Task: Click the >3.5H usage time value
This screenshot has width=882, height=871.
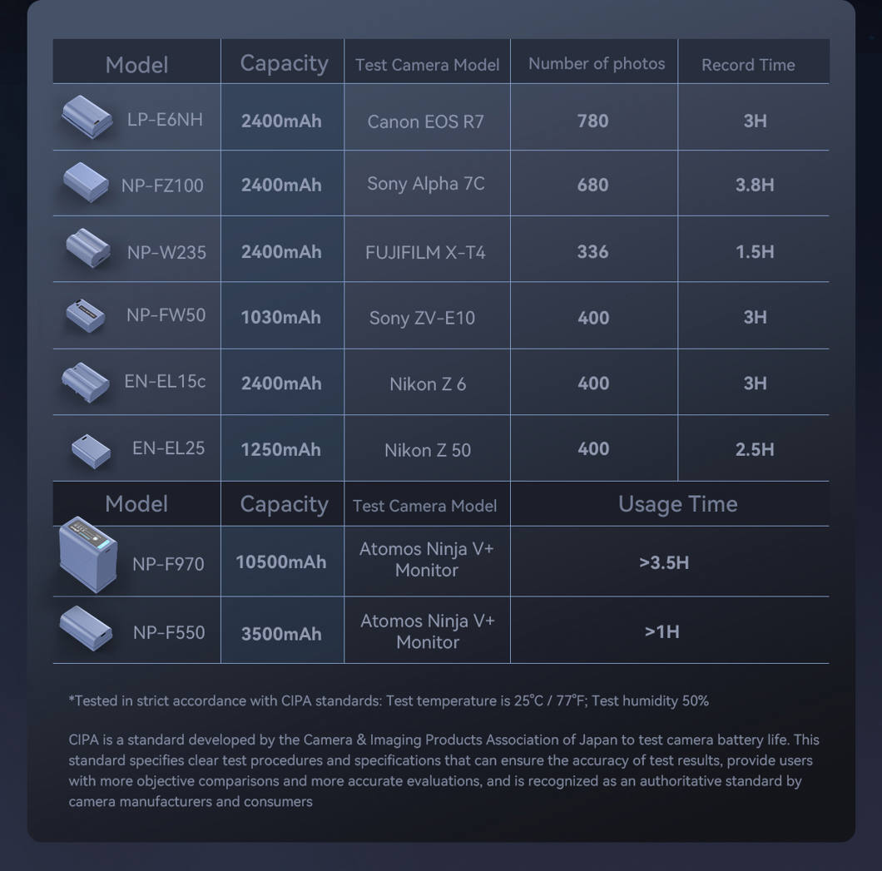Action: 664,562
